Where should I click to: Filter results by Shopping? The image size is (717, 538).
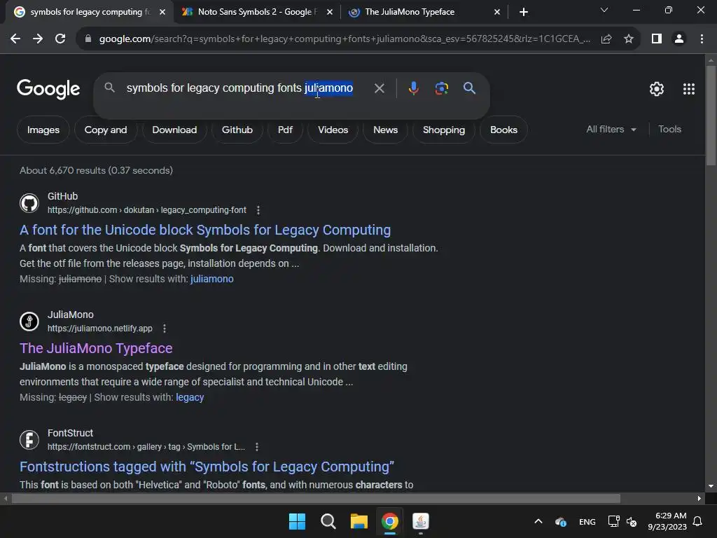tap(444, 130)
